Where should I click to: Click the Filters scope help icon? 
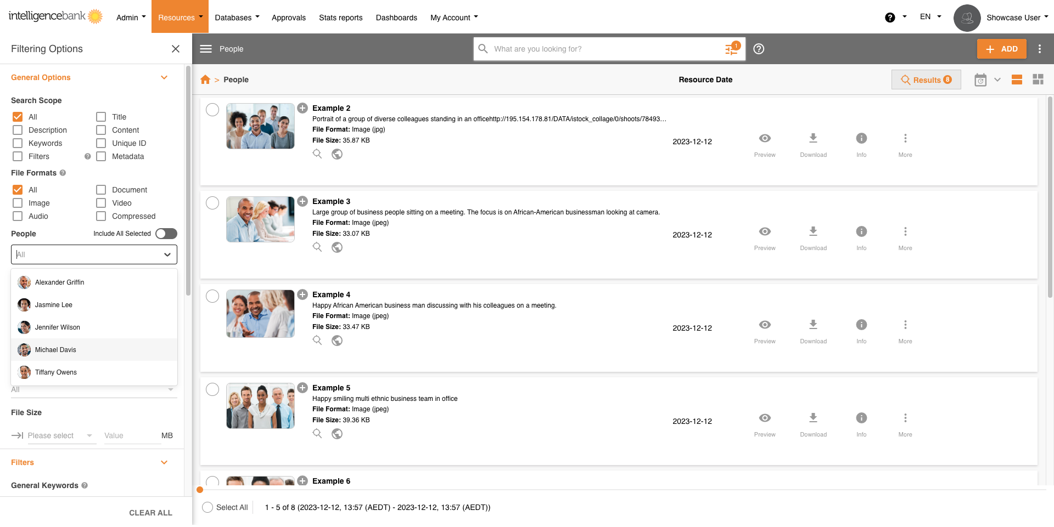pos(87,156)
